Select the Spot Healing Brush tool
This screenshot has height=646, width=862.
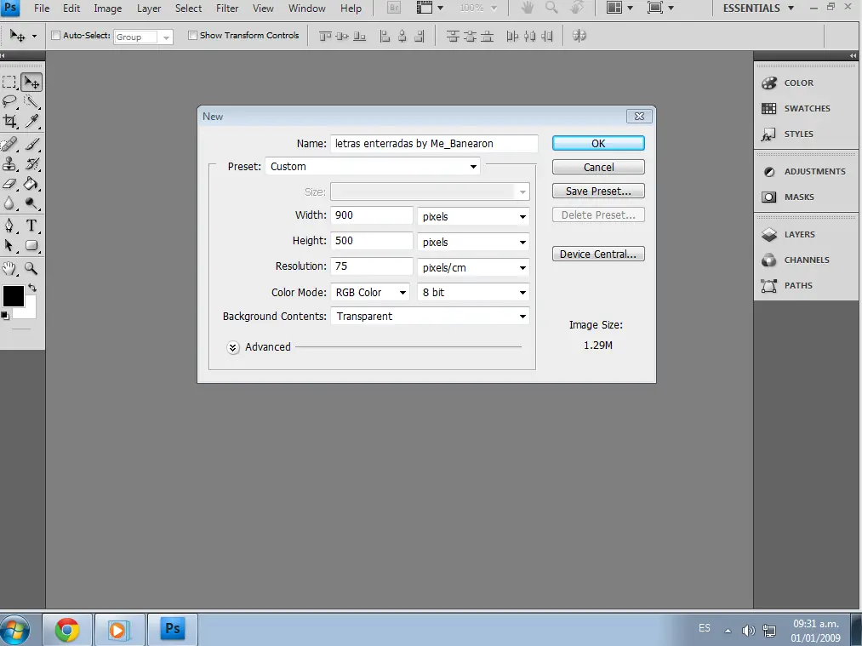(9, 145)
